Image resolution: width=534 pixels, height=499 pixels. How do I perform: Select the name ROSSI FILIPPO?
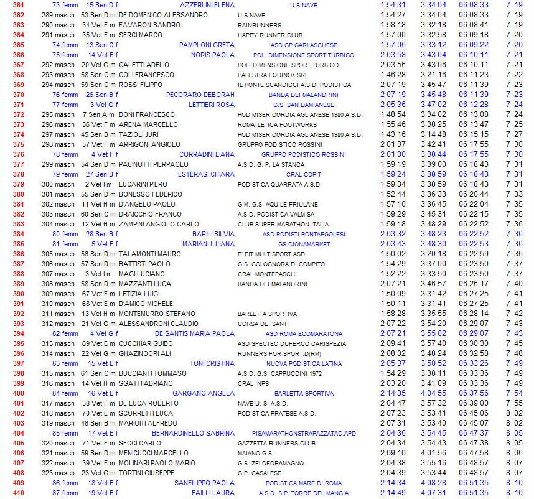coord(140,85)
